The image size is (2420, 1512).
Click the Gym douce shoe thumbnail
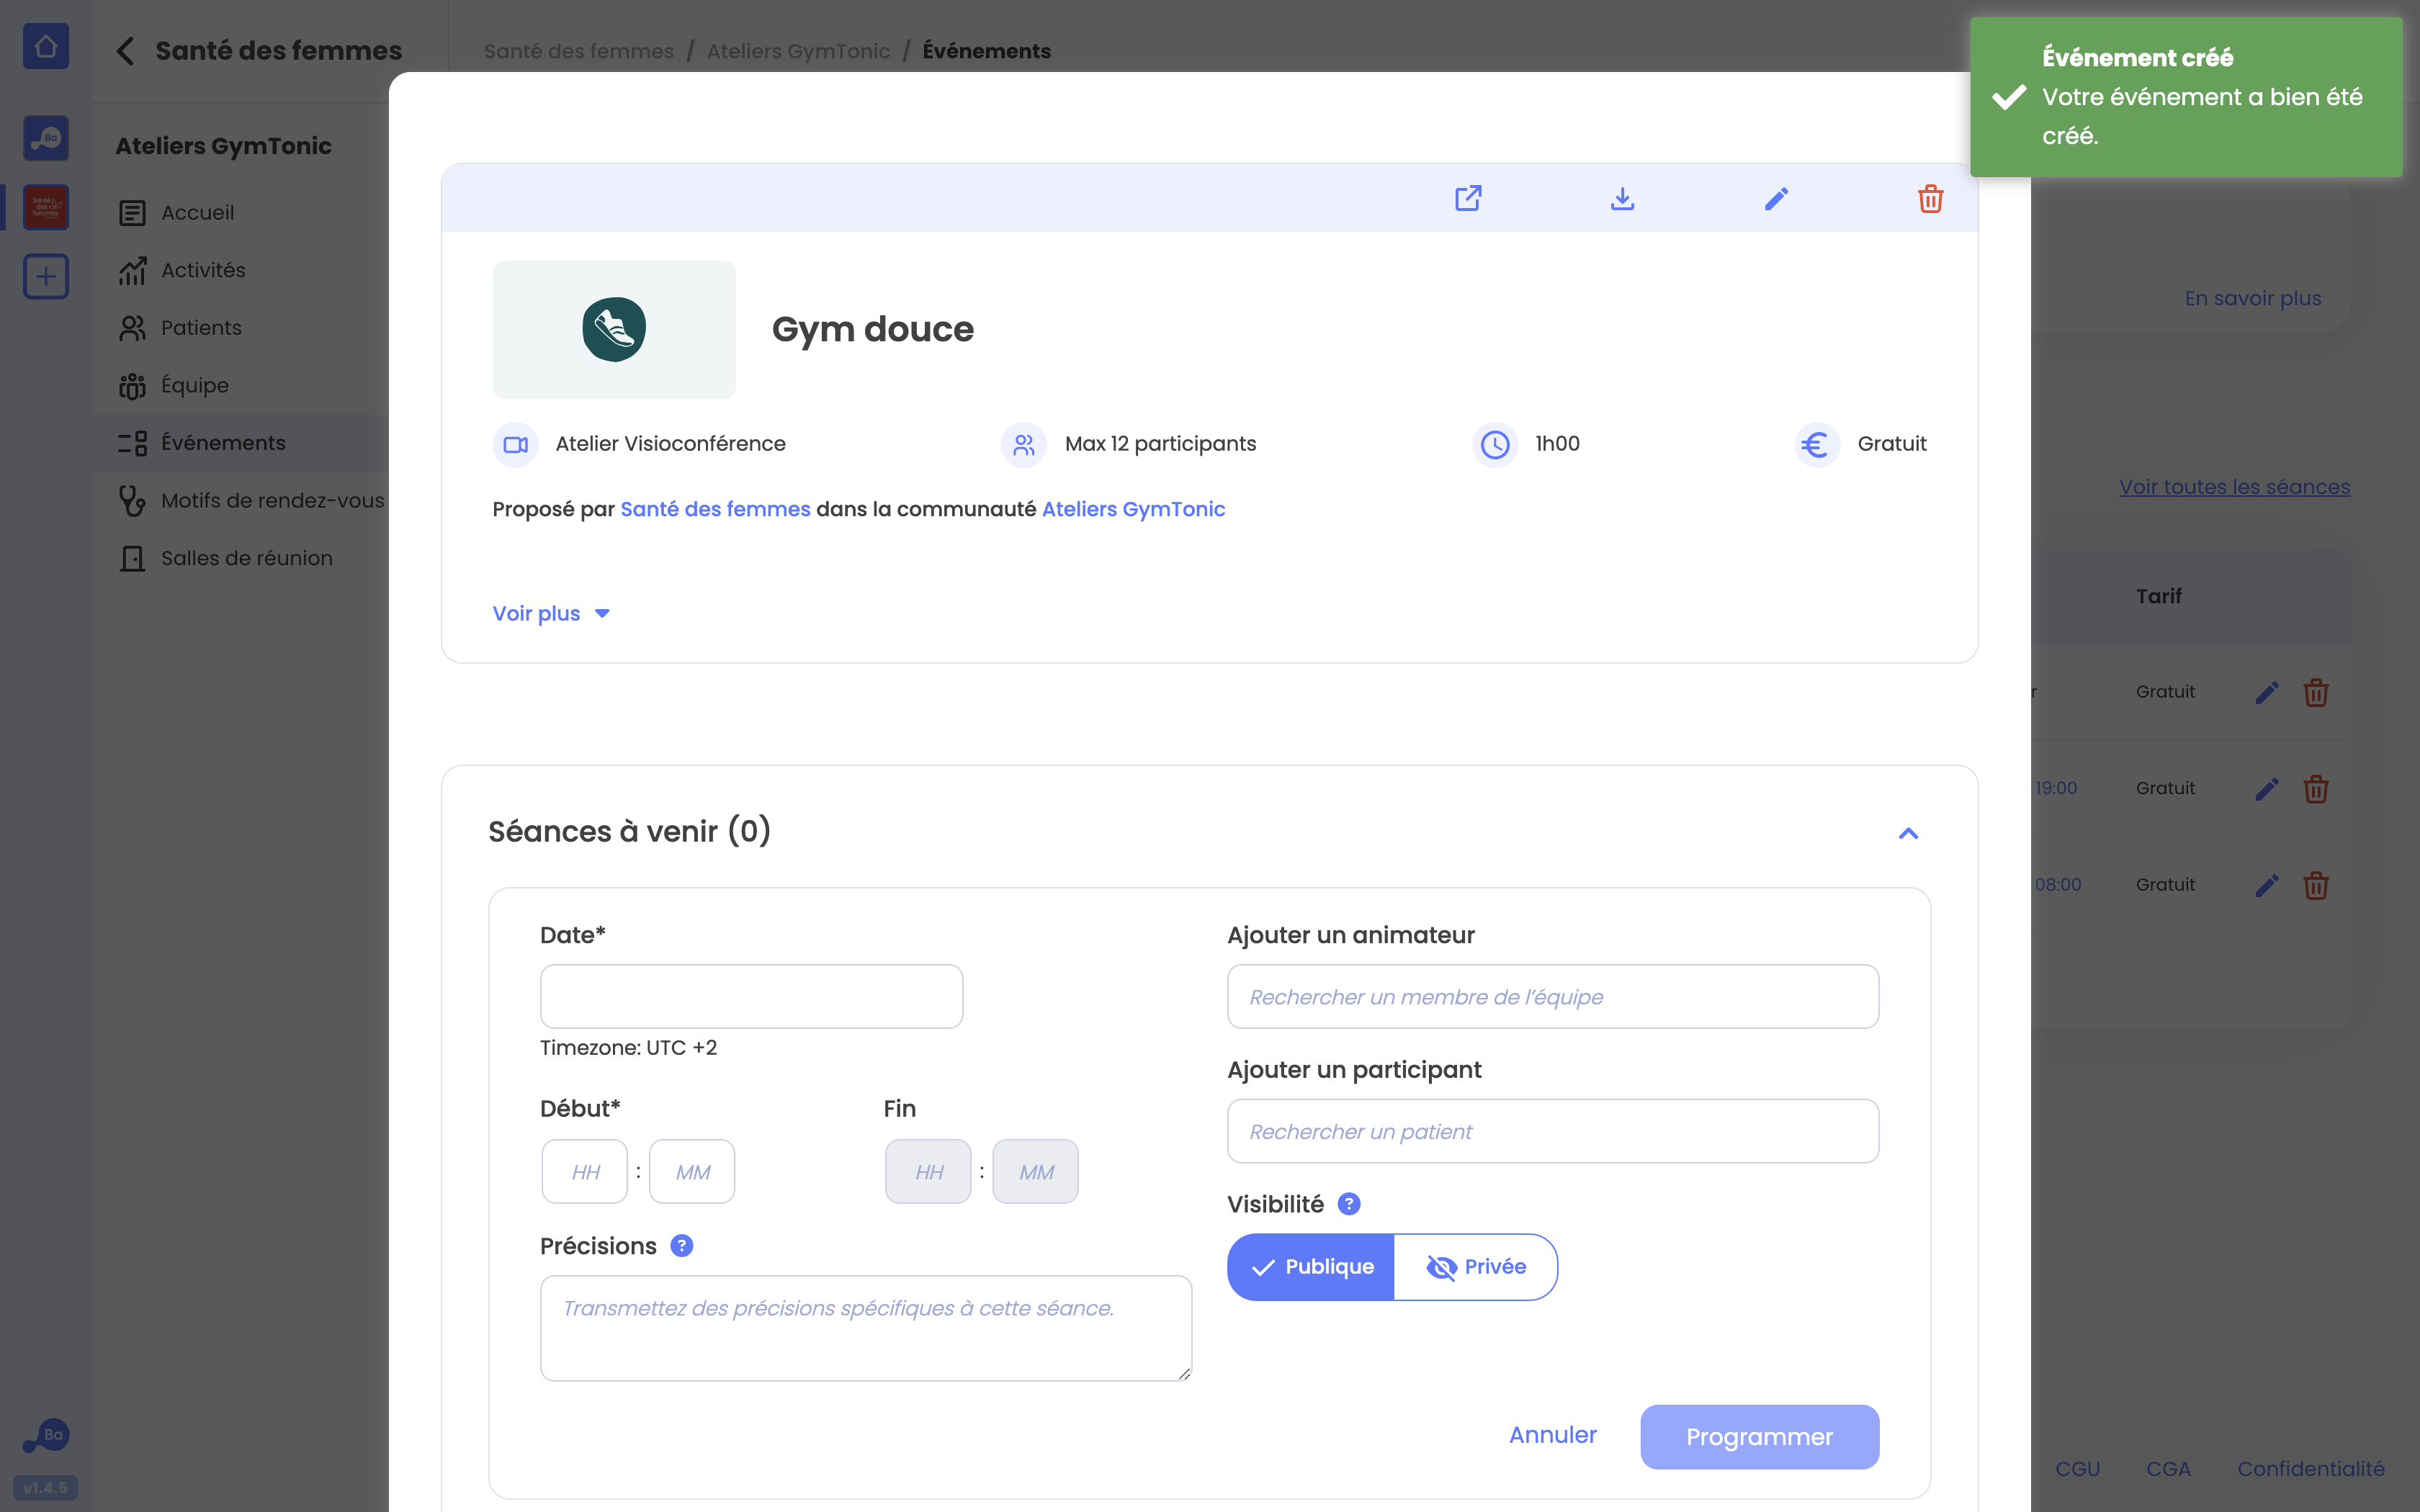614,329
